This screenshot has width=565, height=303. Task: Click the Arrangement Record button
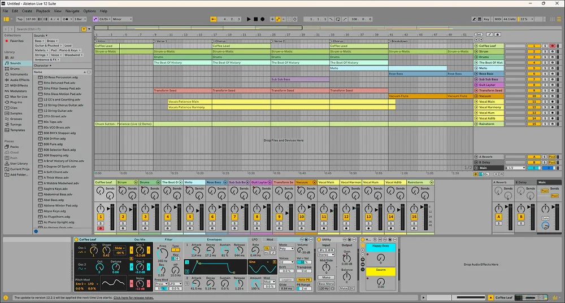click(x=262, y=19)
